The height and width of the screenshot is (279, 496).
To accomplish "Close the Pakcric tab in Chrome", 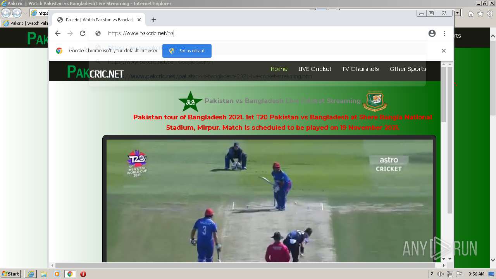I will click(139, 20).
